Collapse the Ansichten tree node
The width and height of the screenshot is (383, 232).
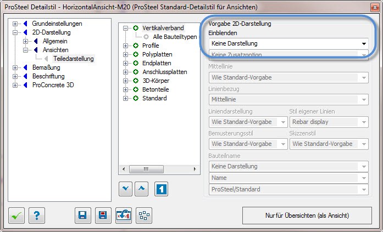point(26,50)
